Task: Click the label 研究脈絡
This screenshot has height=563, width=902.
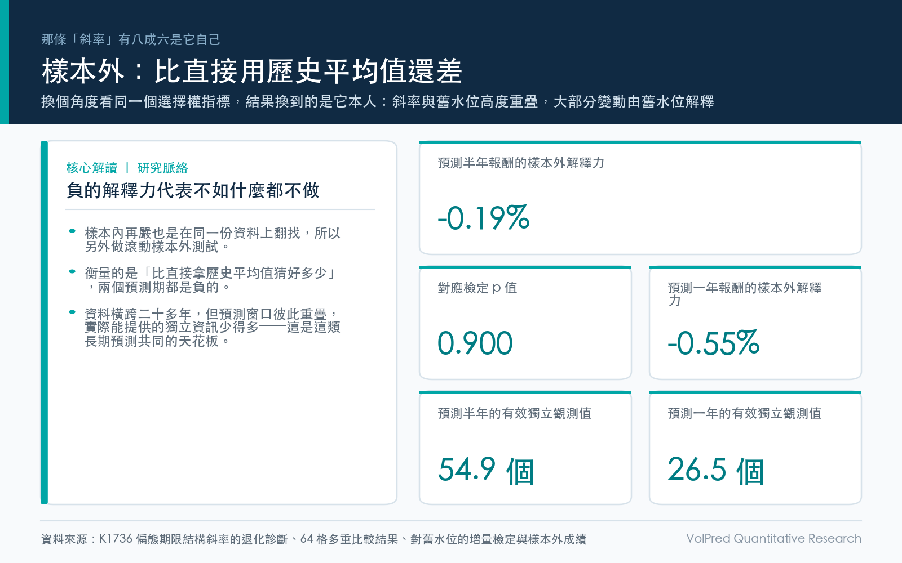Action: tap(163, 168)
